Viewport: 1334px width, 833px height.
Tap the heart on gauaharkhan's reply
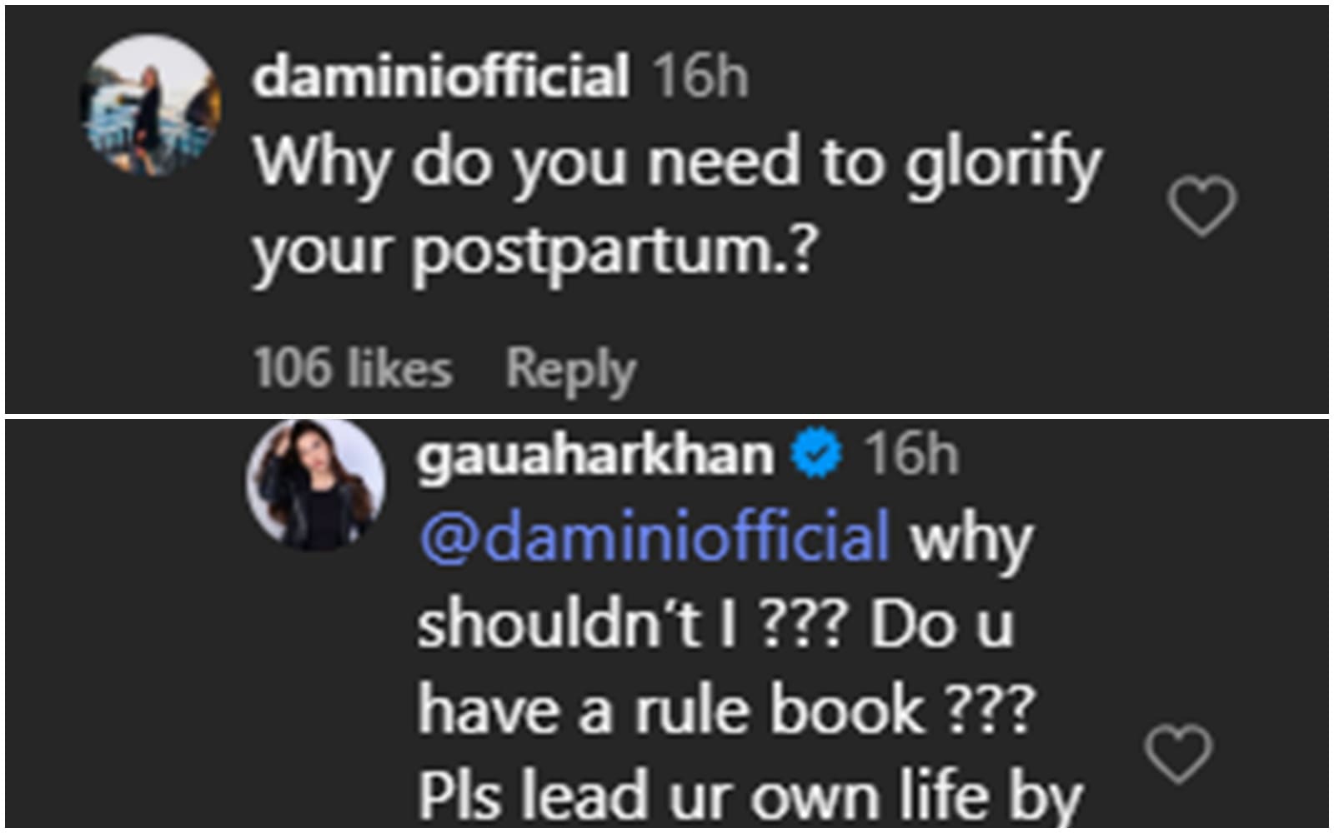point(1178,754)
